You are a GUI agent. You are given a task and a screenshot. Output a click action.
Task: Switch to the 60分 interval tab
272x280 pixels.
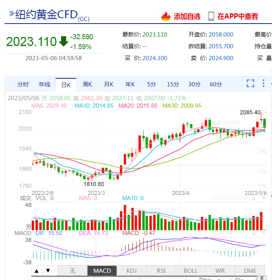(216, 84)
